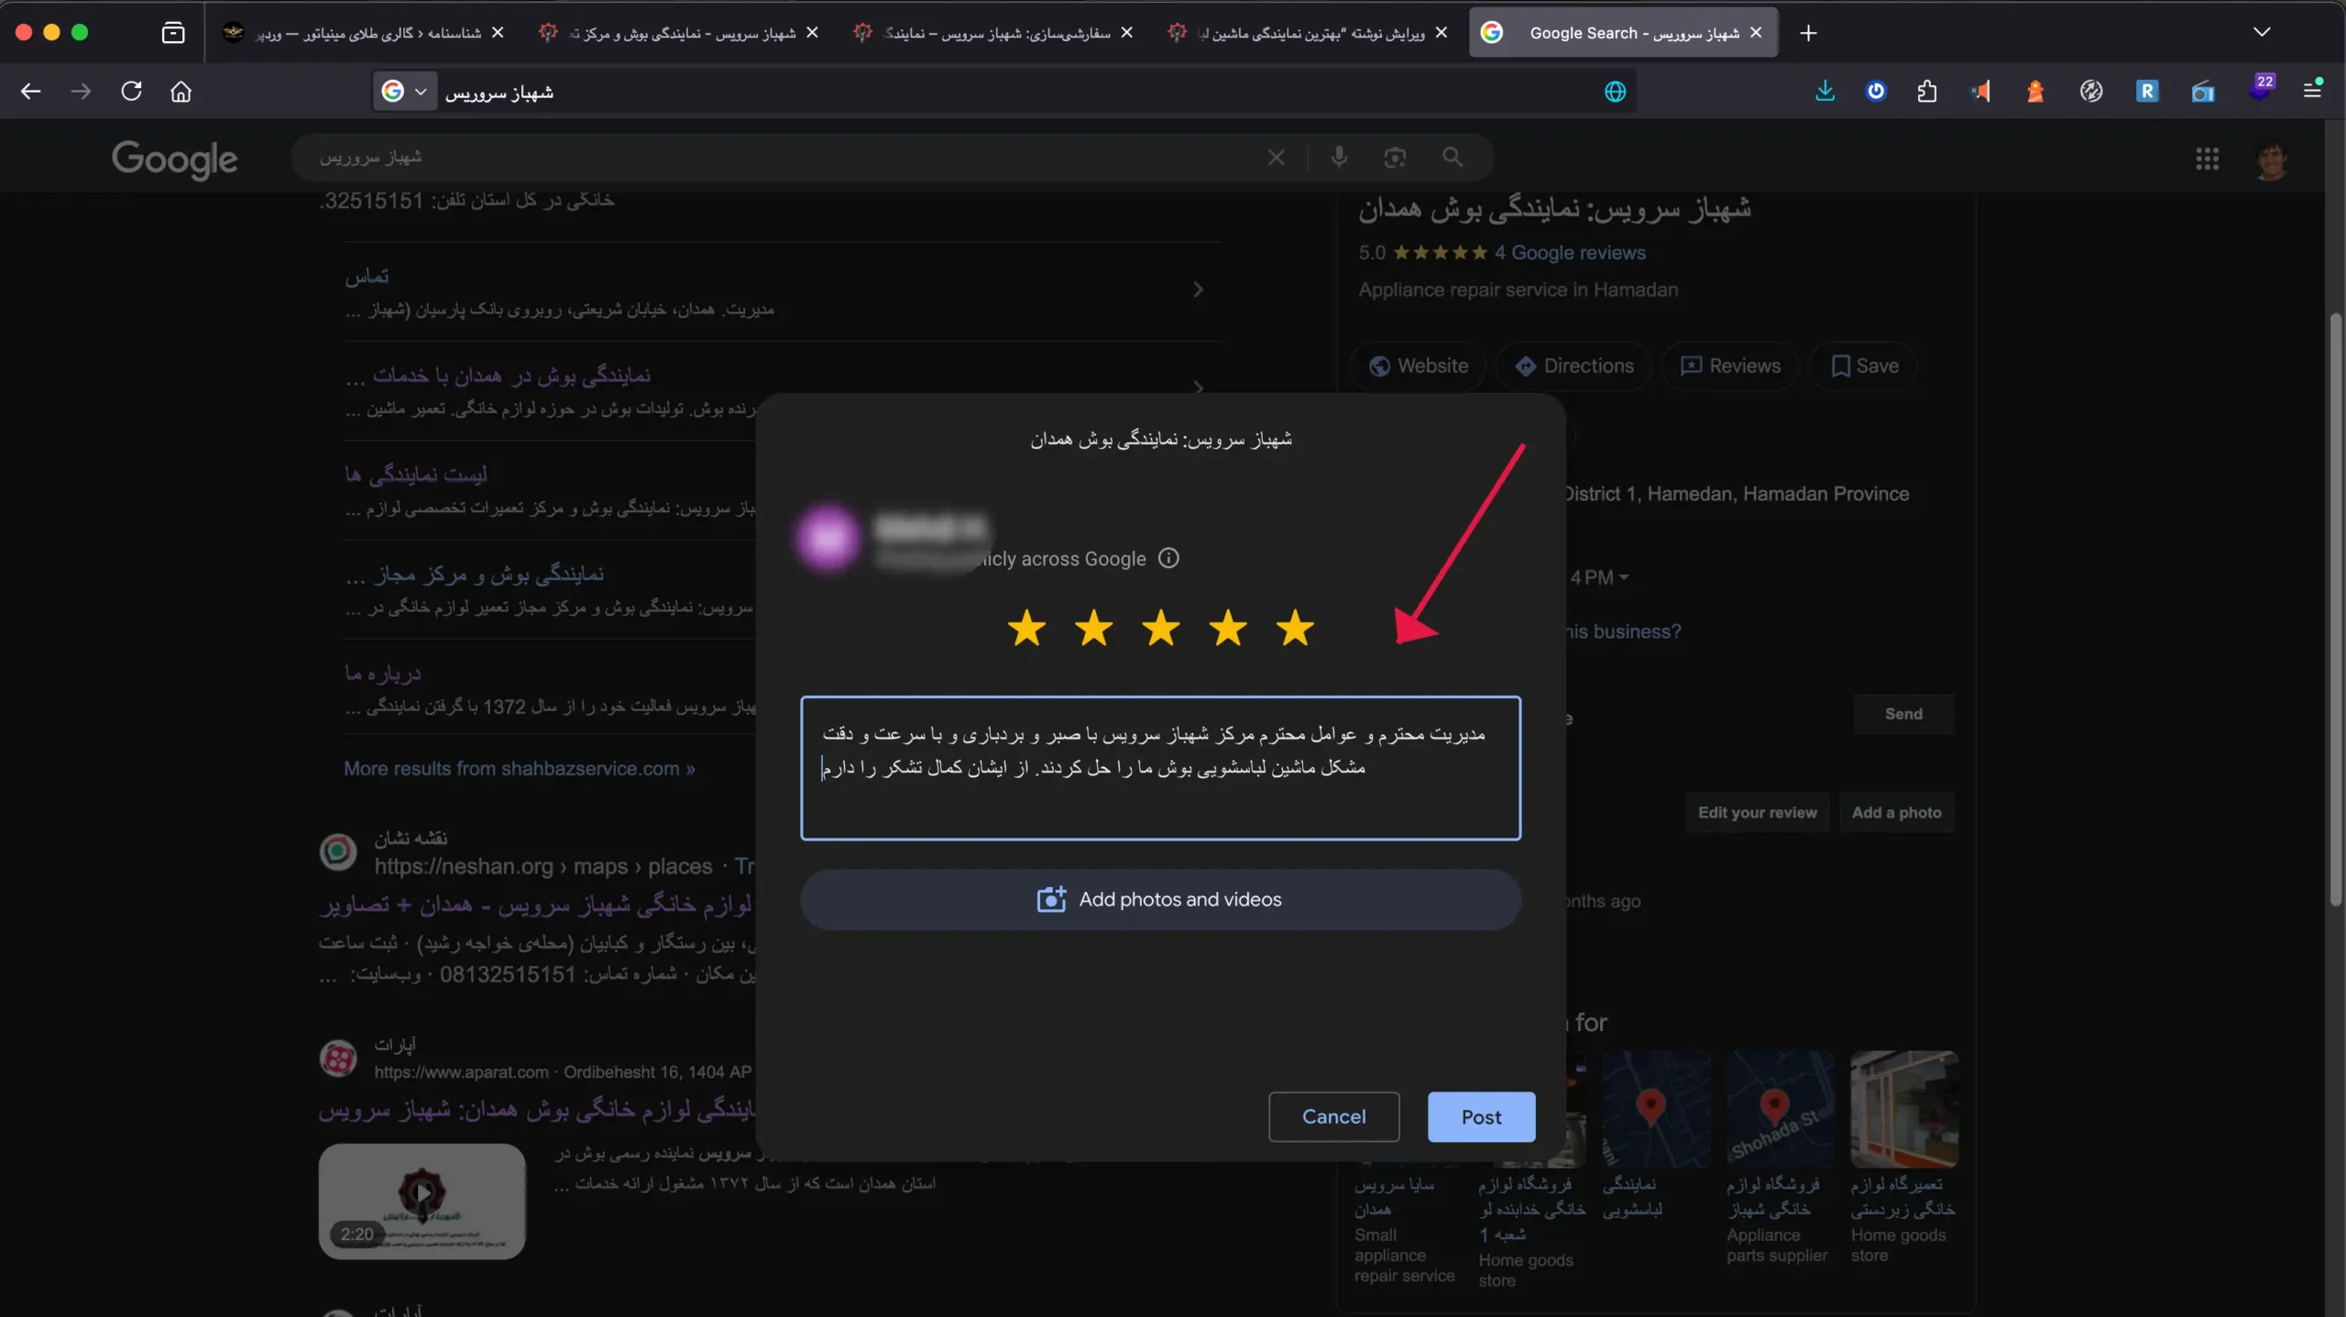Switch to the 'سفارشی‌سازی' tab
Viewport: 2346px width, 1317px height.
click(x=994, y=33)
